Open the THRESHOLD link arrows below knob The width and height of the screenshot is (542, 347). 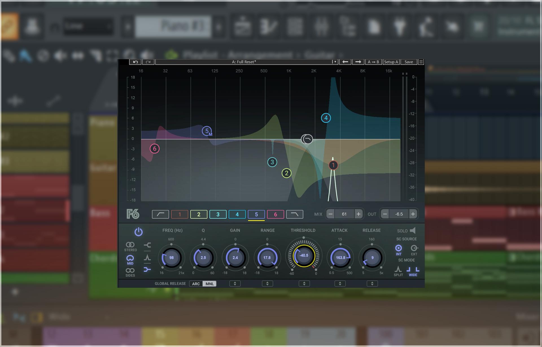click(304, 284)
